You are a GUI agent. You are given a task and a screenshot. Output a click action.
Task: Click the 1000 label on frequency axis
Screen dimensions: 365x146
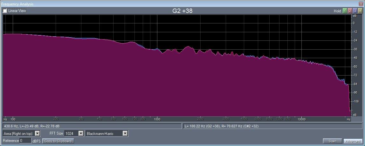coord(157,119)
